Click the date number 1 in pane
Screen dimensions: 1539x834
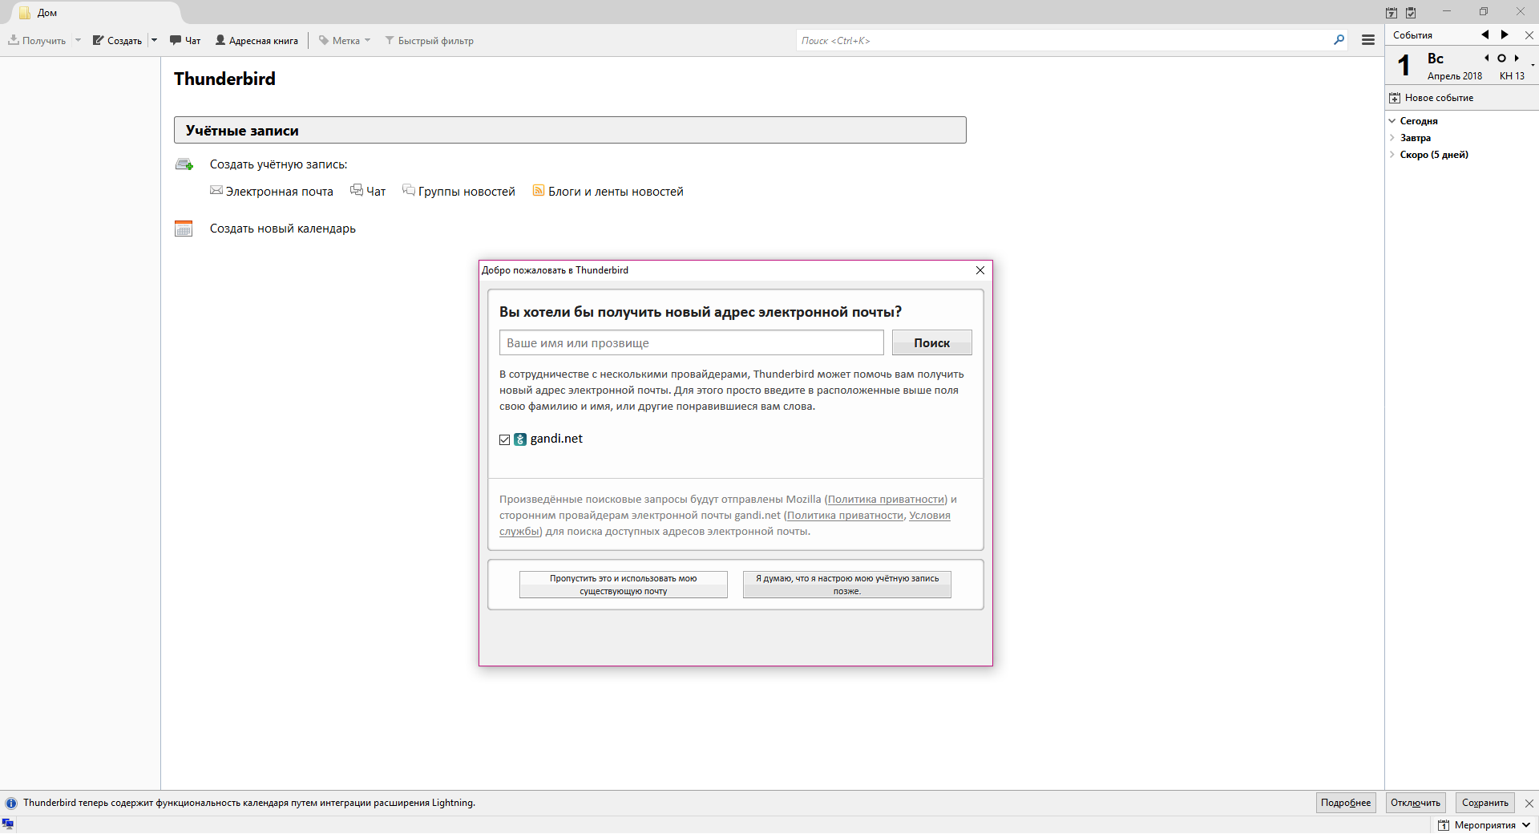pos(1404,65)
